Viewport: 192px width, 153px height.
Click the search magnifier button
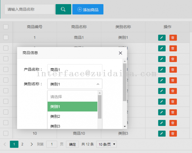click(63, 9)
